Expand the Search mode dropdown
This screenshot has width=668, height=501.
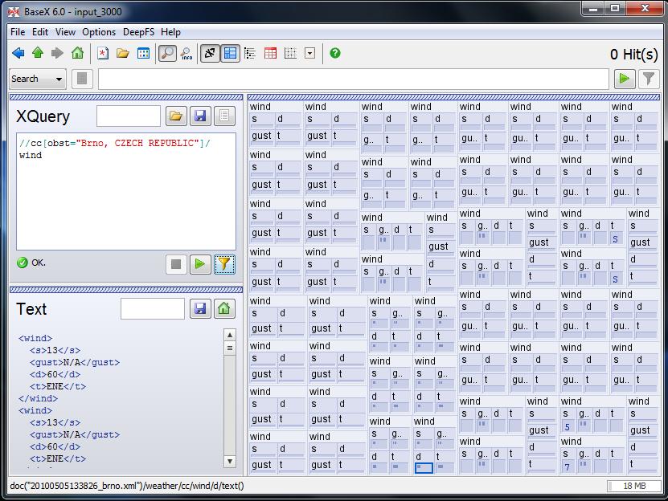tap(38, 79)
